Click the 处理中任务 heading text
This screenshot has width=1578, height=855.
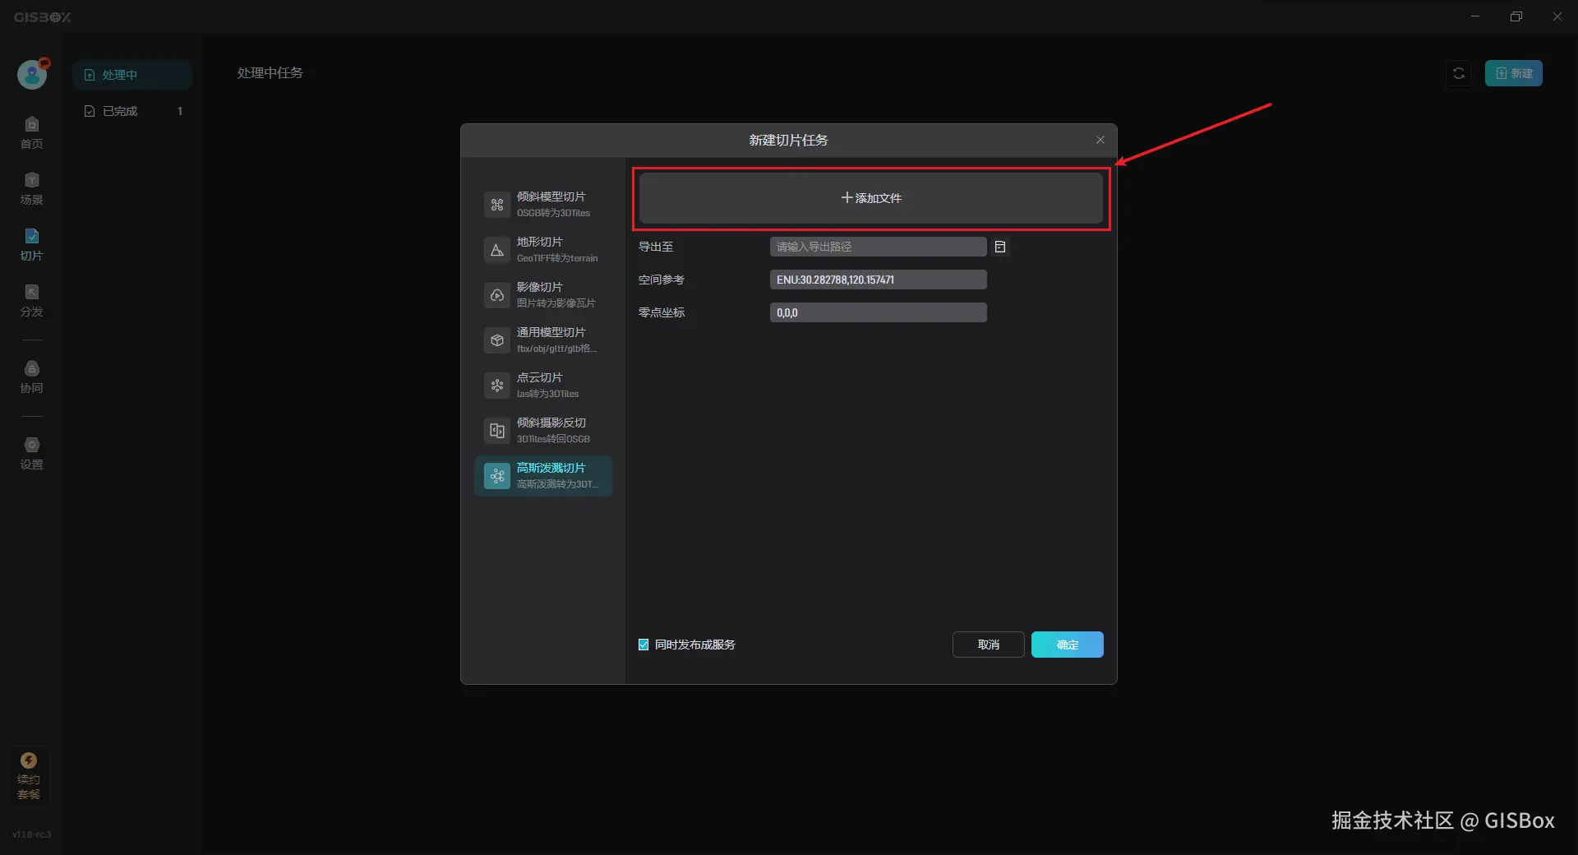click(x=270, y=73)
